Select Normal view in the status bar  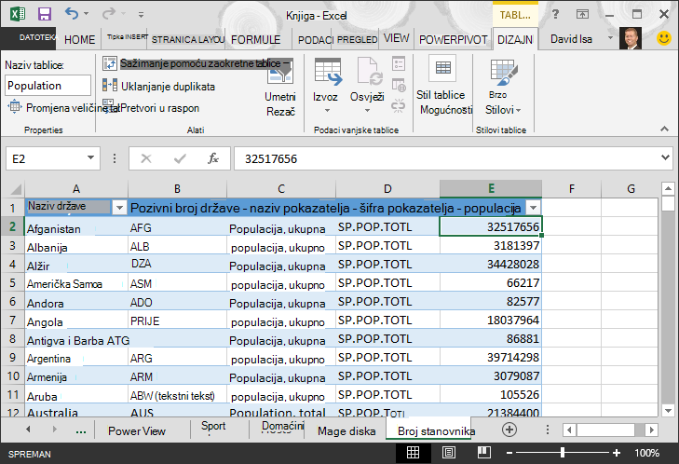click(x=414, y=453)
